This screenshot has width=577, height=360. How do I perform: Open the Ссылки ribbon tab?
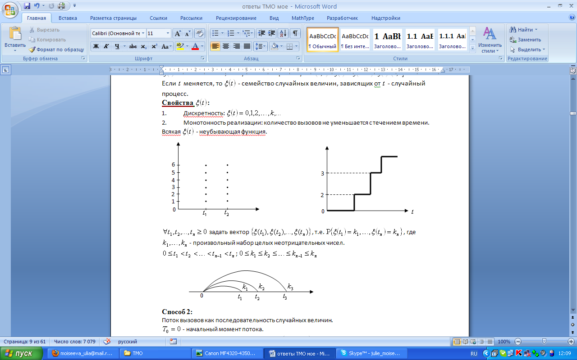(159, 18)
